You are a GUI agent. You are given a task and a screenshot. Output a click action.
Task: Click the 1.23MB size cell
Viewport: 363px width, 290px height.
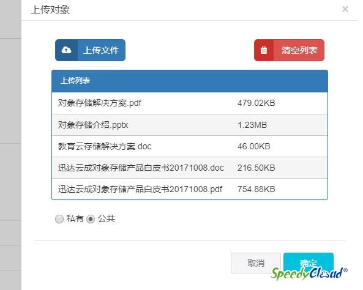(252, 125)
